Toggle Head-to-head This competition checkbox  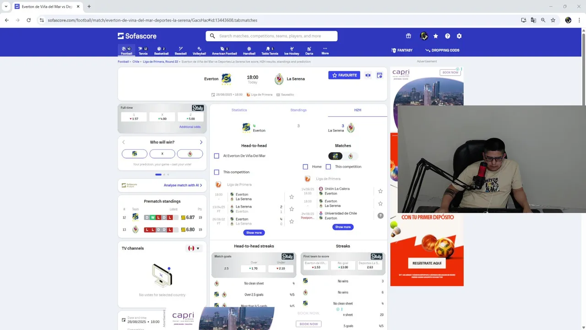(x=217, y=172)
